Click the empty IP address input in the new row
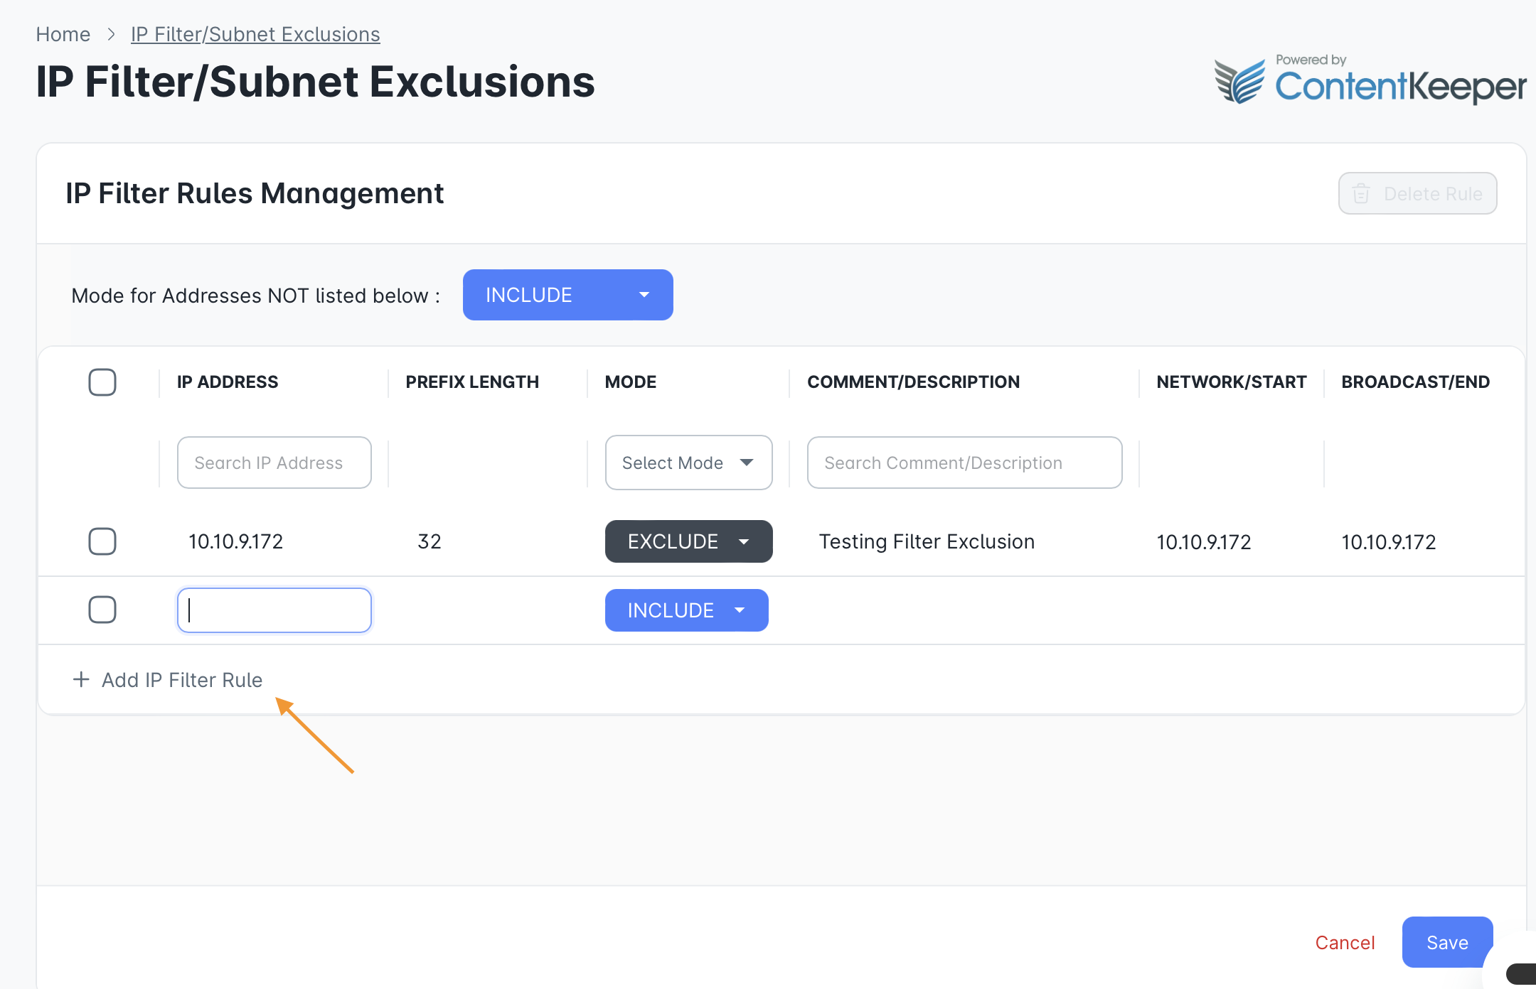The height and width of the screenshot is (989, 1536). [274, 610]
